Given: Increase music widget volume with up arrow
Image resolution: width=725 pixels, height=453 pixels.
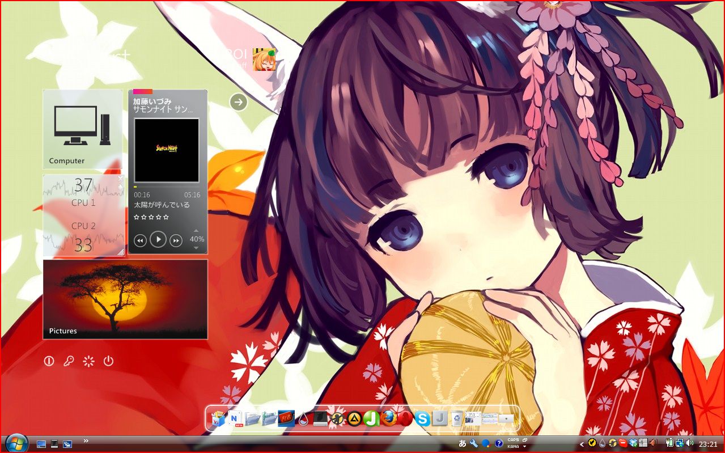Looking at the screenshot, I should tap(197, 231).
